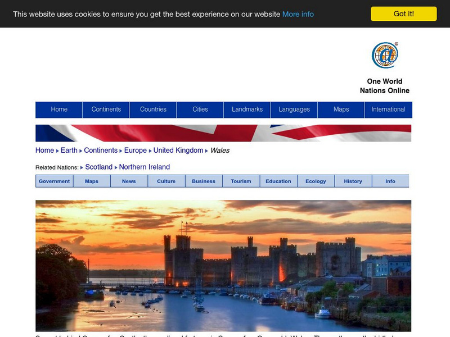Switch to the Government tab
The width and height of the screenshot is (450, 337).
tap(53, 181)
